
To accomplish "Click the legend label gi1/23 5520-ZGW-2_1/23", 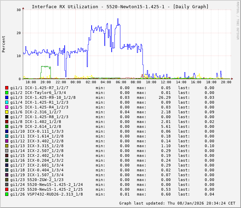I will coord(37,180).
